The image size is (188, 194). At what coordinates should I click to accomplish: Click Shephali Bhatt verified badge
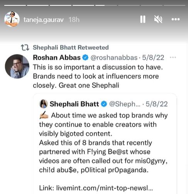point(104,104)
